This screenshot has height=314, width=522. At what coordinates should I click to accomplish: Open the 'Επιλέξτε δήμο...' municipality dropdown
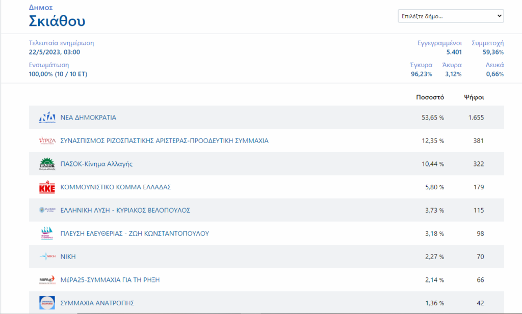pos(450,16)
